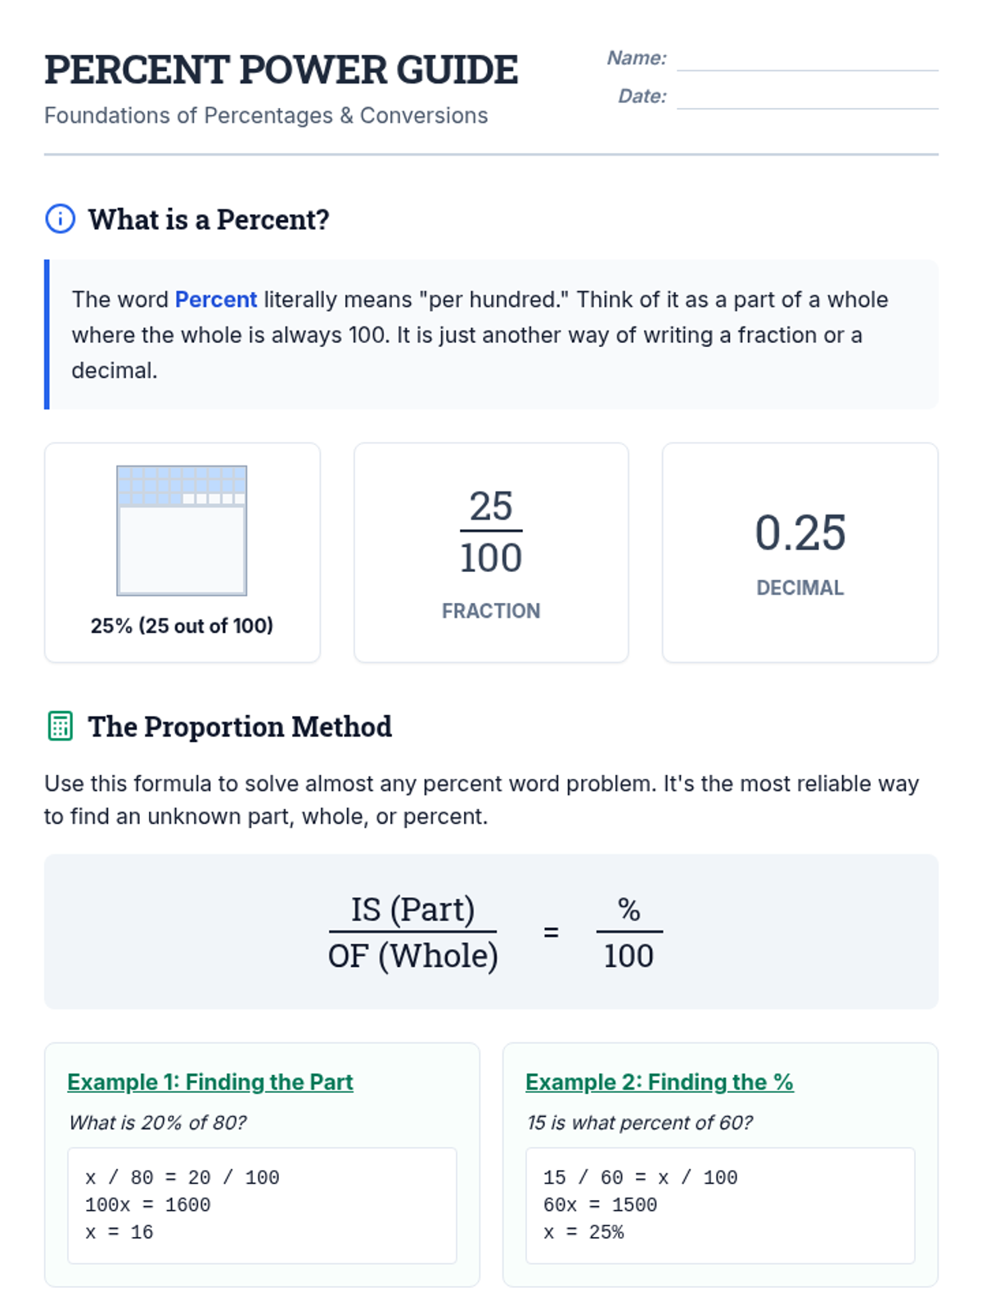
Task: Click The Proportion Method heading
Action: [240, 726]
